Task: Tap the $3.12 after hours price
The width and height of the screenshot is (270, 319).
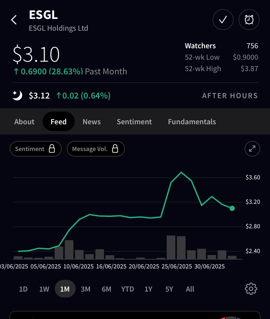Action: [39, 96]
